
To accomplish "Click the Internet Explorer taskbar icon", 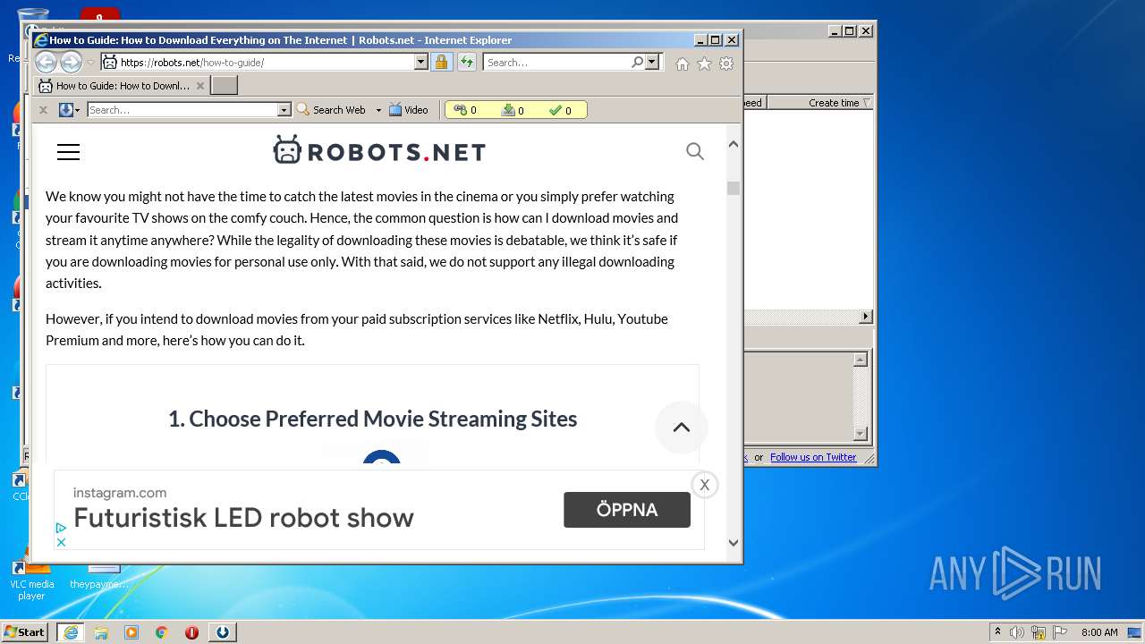I will coord(71,632).
